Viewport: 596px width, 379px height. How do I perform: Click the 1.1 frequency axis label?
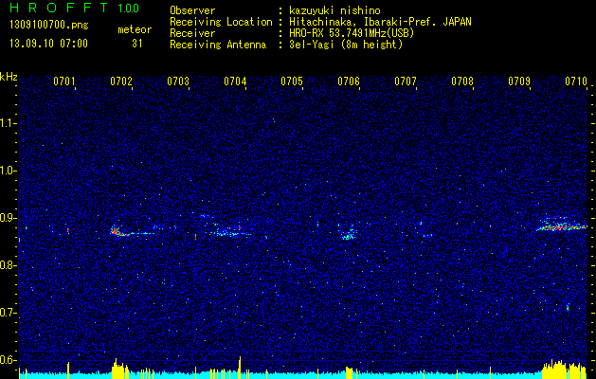click(x=9, y=123)
